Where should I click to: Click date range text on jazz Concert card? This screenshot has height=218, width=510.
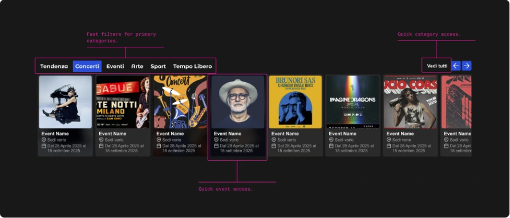coord(182,148)
